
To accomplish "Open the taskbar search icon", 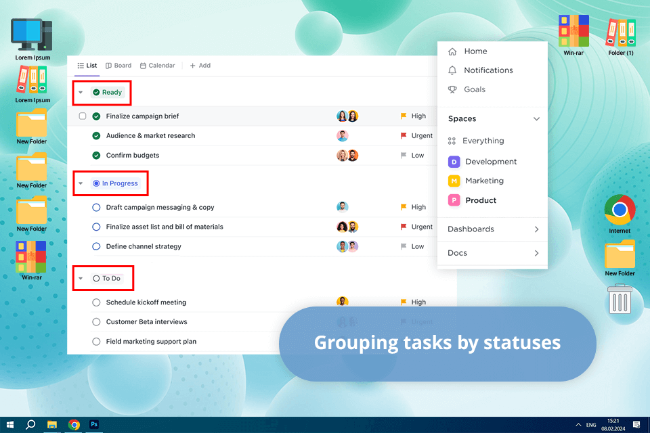I will [x=30, y=425].
